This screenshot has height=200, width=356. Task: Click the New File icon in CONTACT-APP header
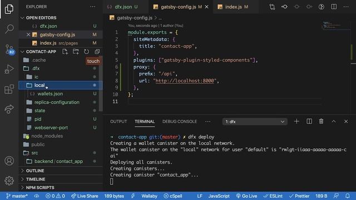(x=65, y=52)
